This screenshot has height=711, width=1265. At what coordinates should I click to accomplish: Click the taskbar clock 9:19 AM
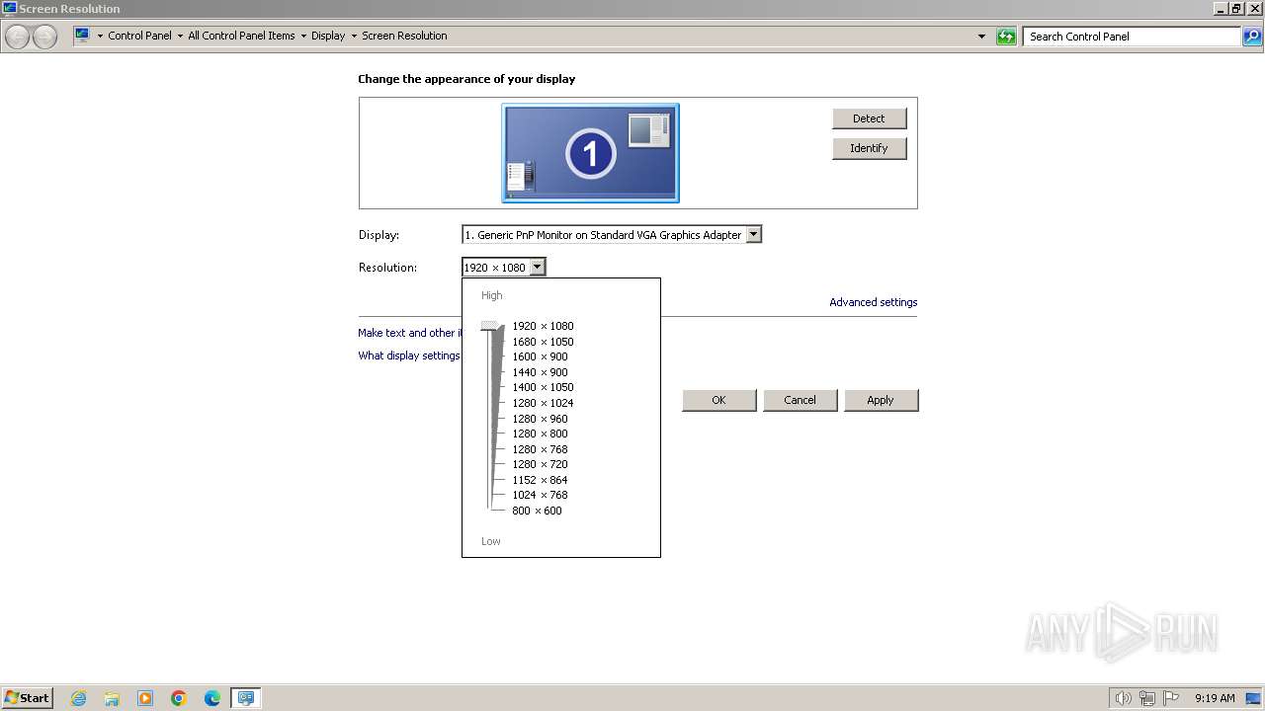pyautogui.click(x=1215, y=698)
